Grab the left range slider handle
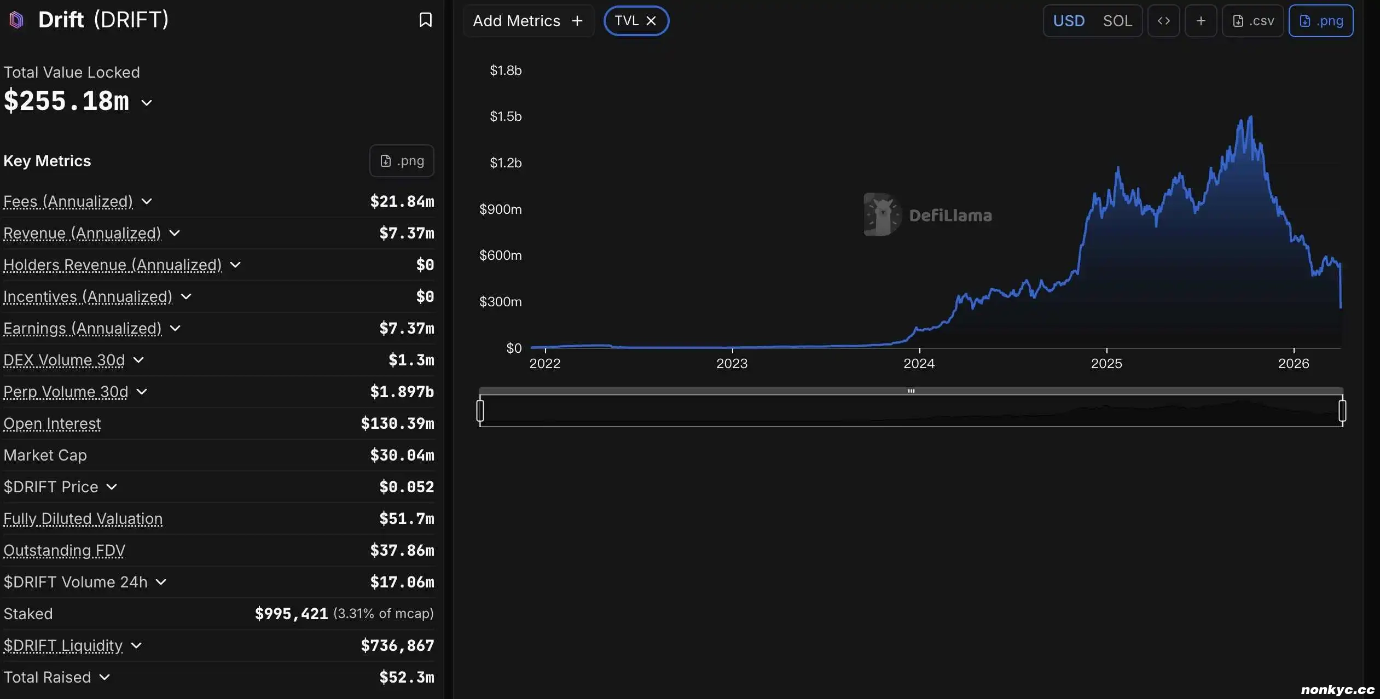The height and width of the screenshot is (699, 1380). point(480,410)
